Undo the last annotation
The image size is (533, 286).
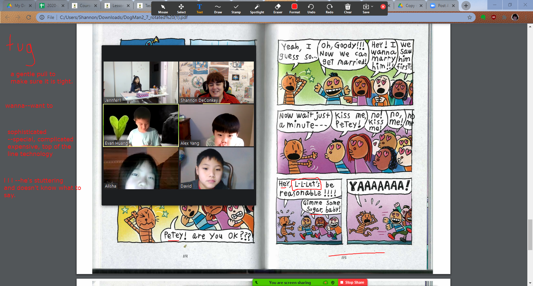point(311,9)
